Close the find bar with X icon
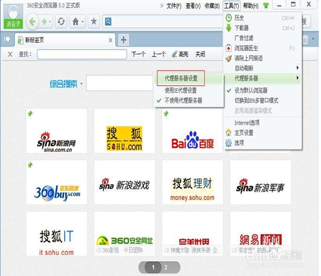Screen dimensions: 321x276 [x=10, y=54]
